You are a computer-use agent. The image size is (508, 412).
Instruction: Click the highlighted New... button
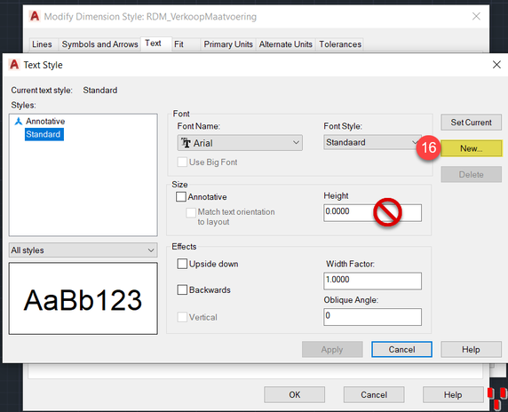(x=471, y=148)
